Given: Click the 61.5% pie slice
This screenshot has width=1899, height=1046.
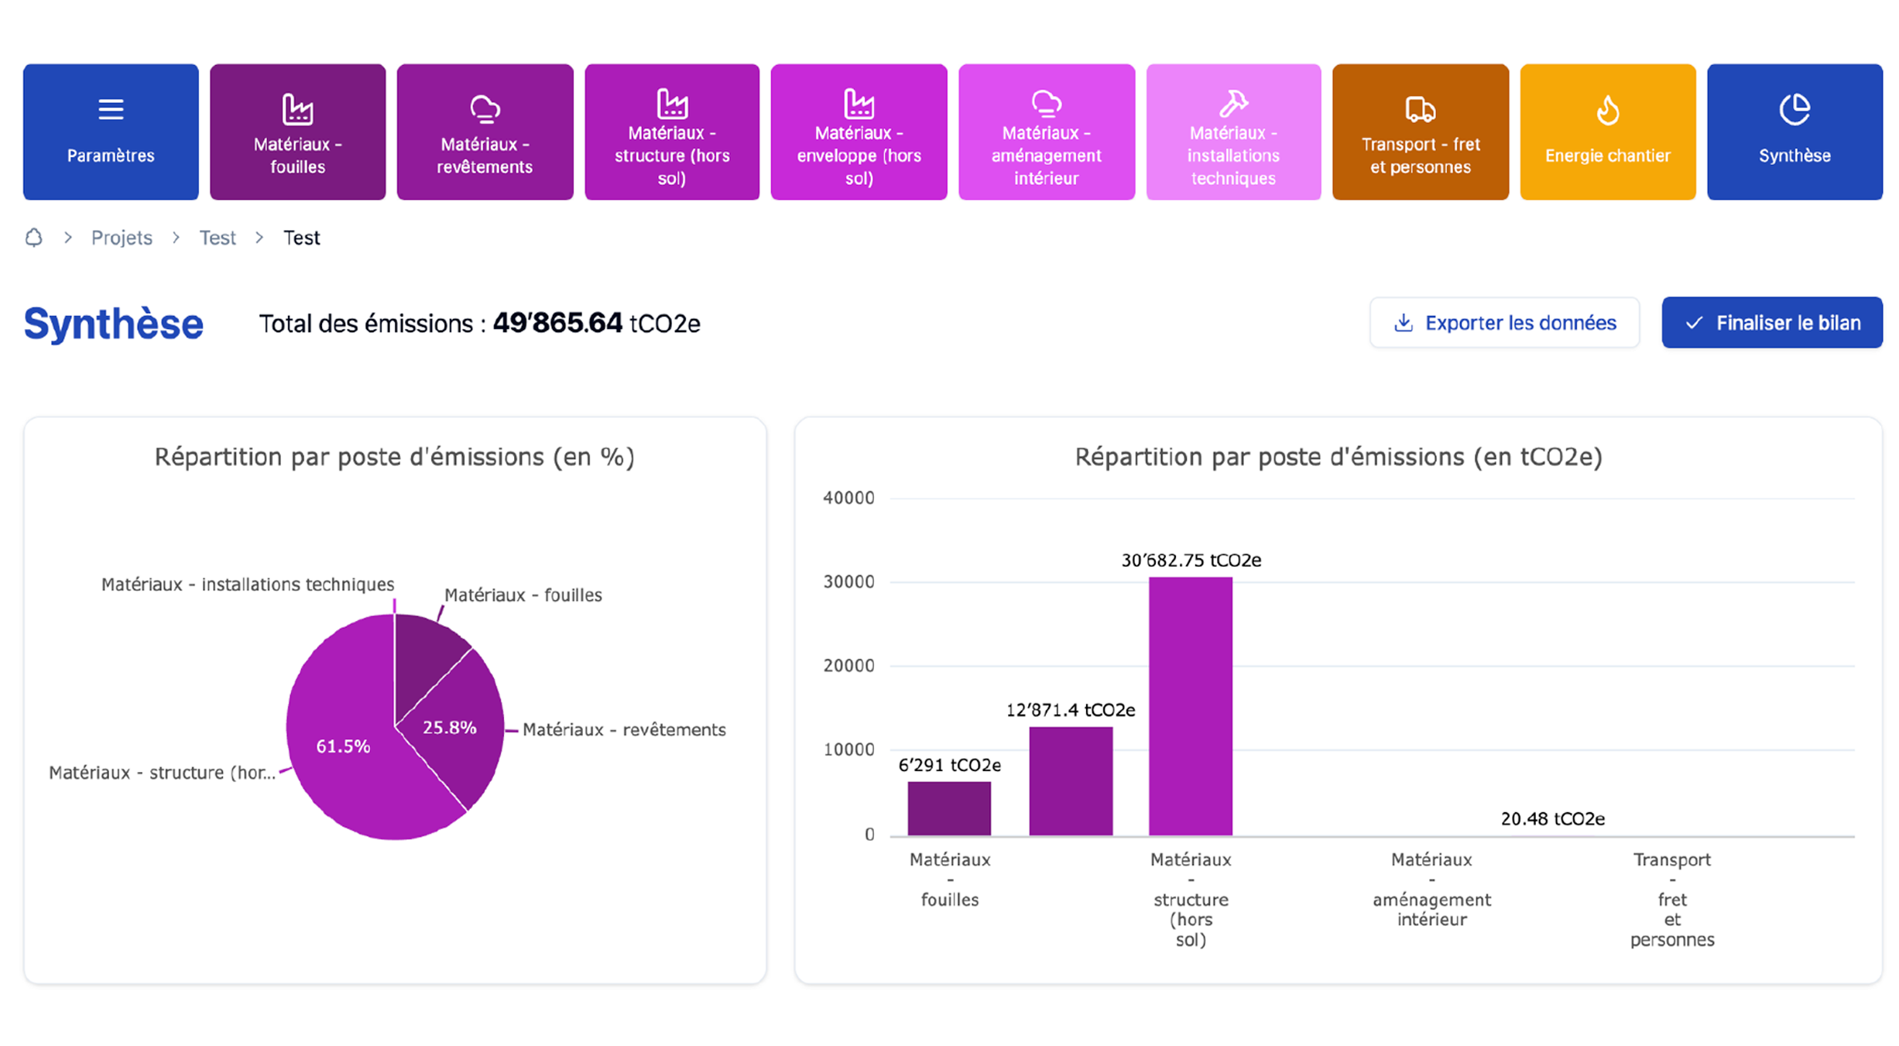Looking at the screenshot, I should 343,746.
